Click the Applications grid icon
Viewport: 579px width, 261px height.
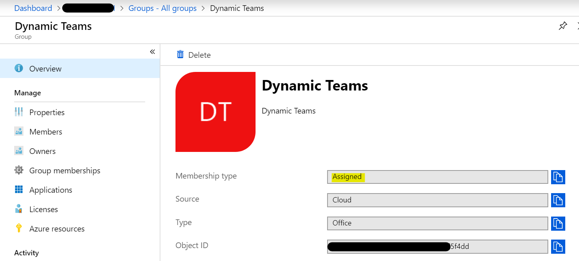click(x=19, y=190)
